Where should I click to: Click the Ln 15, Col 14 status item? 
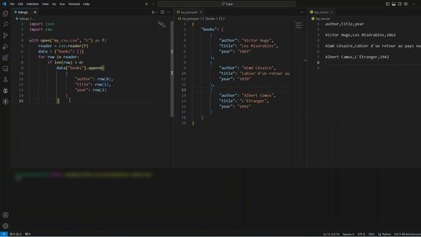click(x=331, y=234)
